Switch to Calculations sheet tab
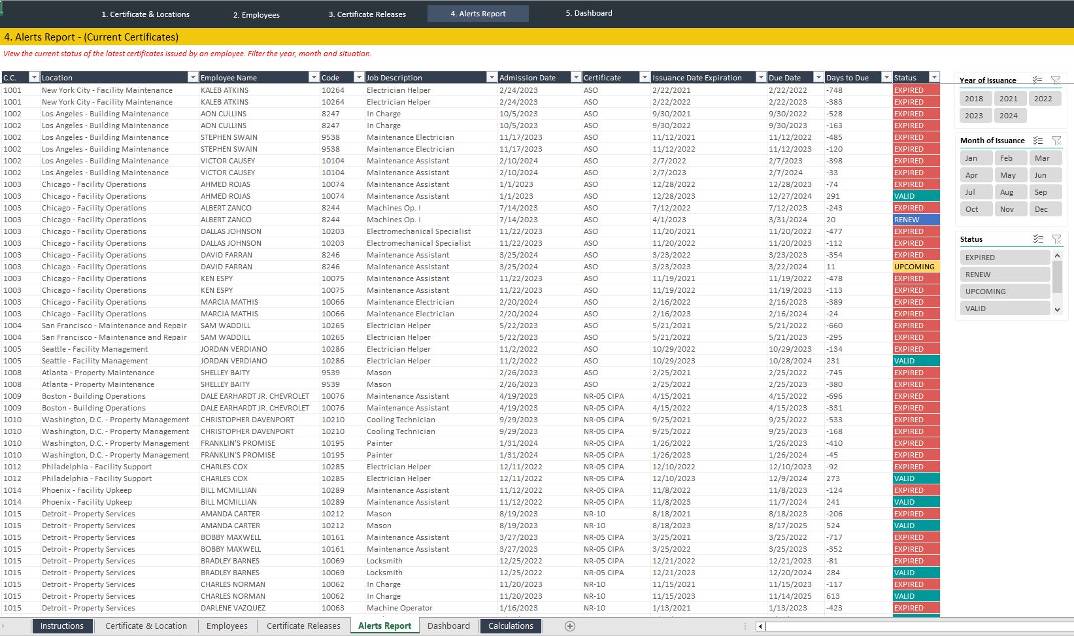Image resolution: width=1074 pixels, height=636 pixels. pyautogui.click(x=511, y=626)
